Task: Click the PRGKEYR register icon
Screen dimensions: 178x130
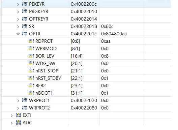Action: point(25,11)
